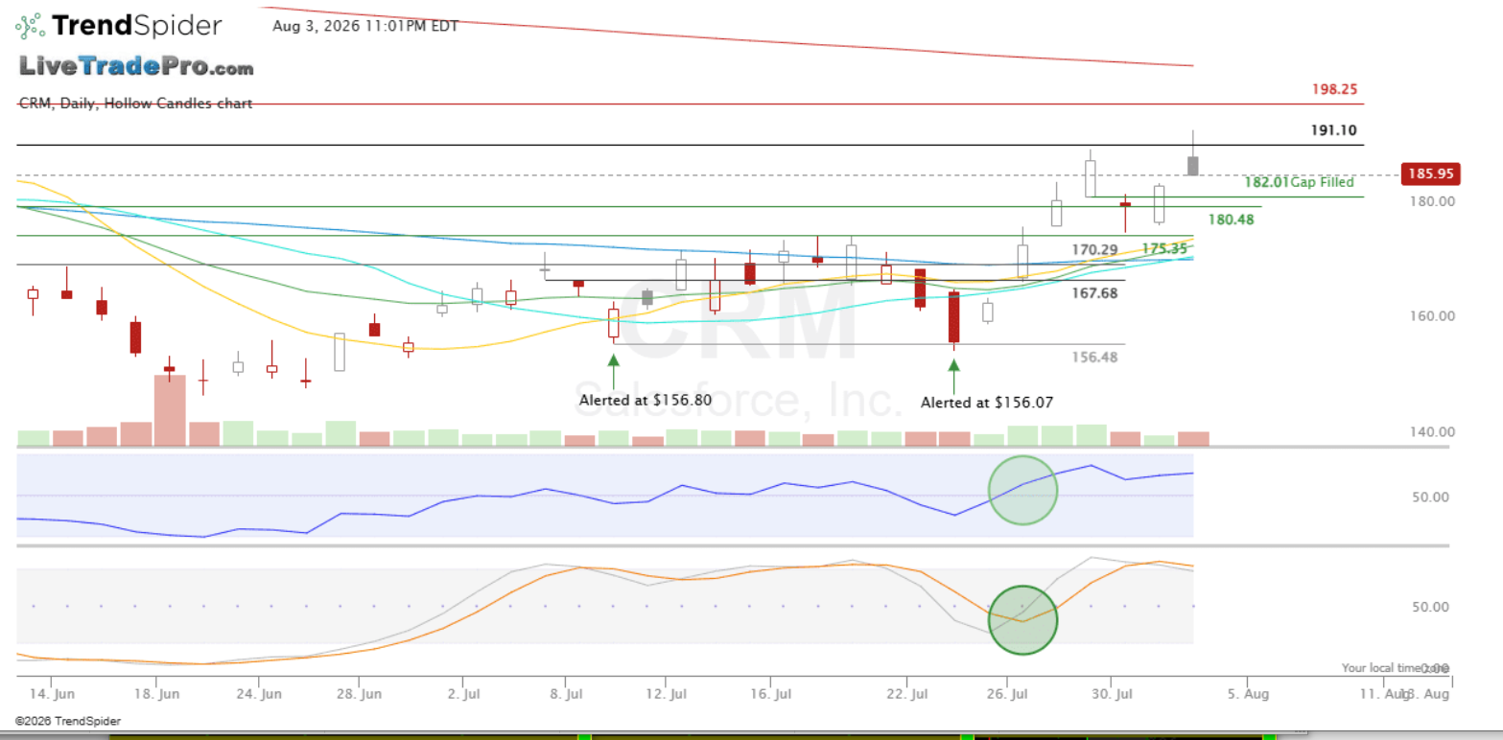Click the TrendSpider spider logo icon
The width and height of the screenshot is (1503, 740).
click(x=30, y=26)
